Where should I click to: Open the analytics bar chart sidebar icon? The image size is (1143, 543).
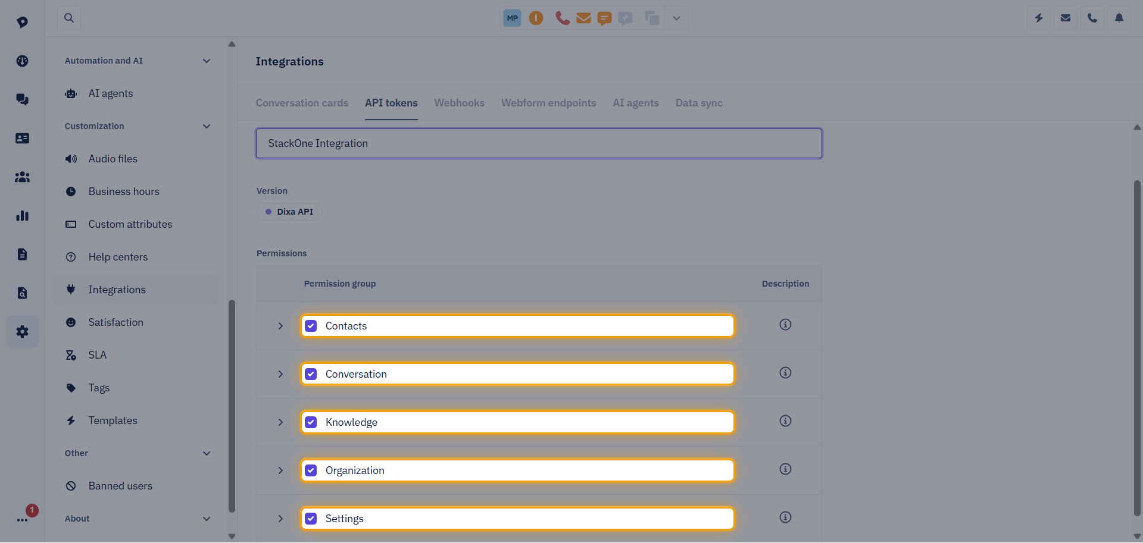pos(22,215)
